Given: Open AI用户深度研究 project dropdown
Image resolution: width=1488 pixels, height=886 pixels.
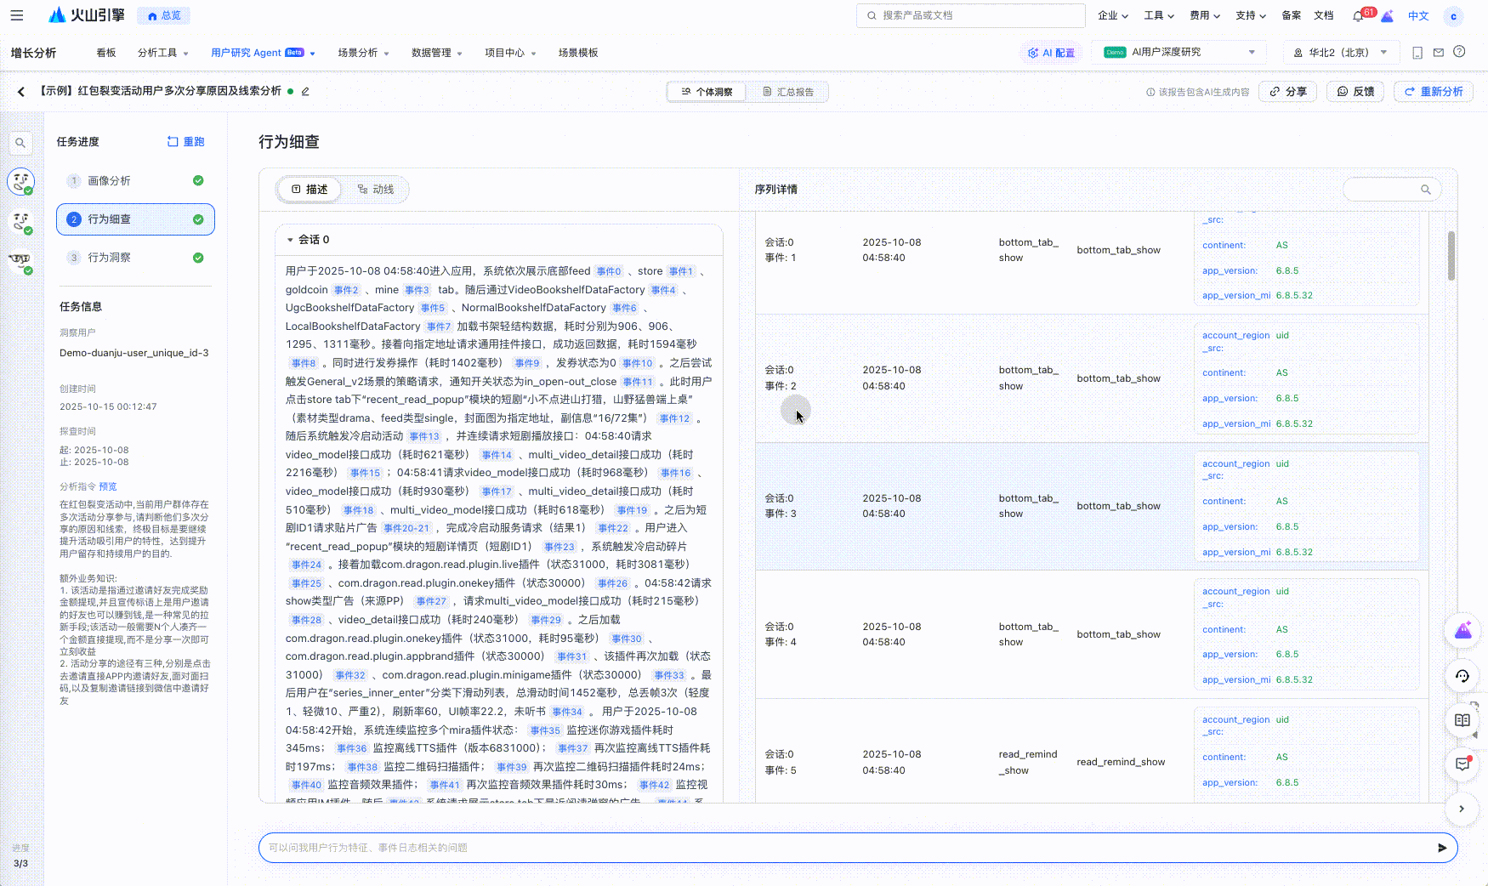Looking at the screenshot, I should 1178,53.
